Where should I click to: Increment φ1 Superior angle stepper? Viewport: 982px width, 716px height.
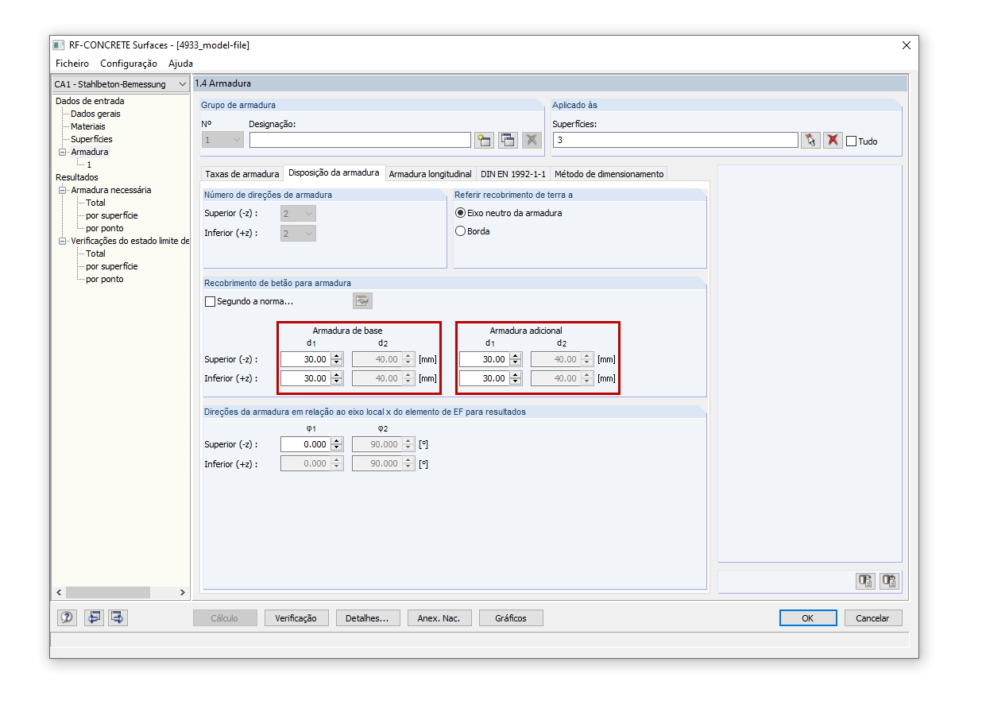[x=337, y=441]
